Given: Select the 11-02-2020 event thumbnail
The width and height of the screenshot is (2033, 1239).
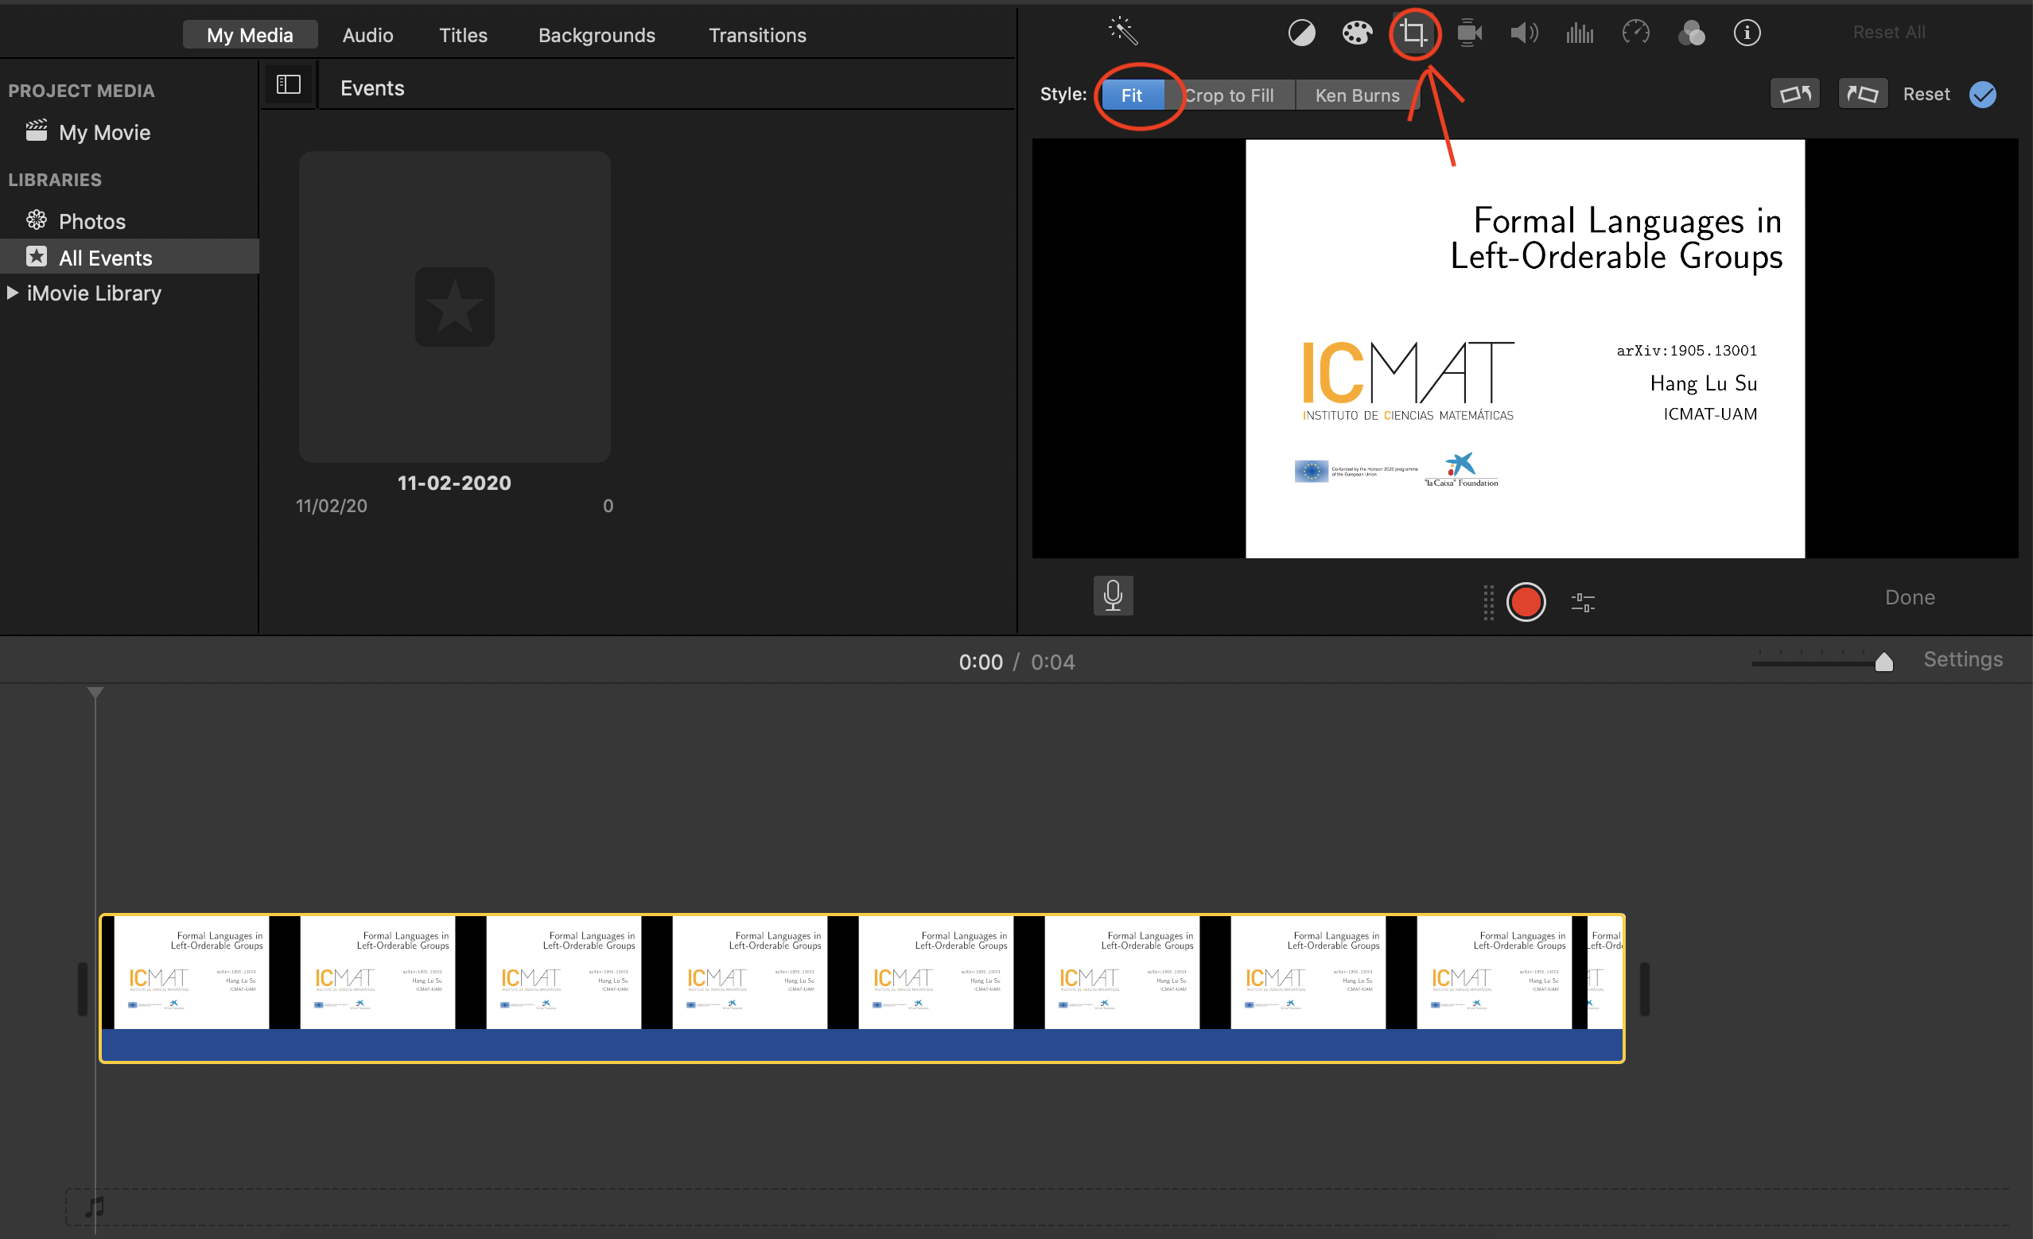Looking at the screenshot, I should click(x=455, y=306).
